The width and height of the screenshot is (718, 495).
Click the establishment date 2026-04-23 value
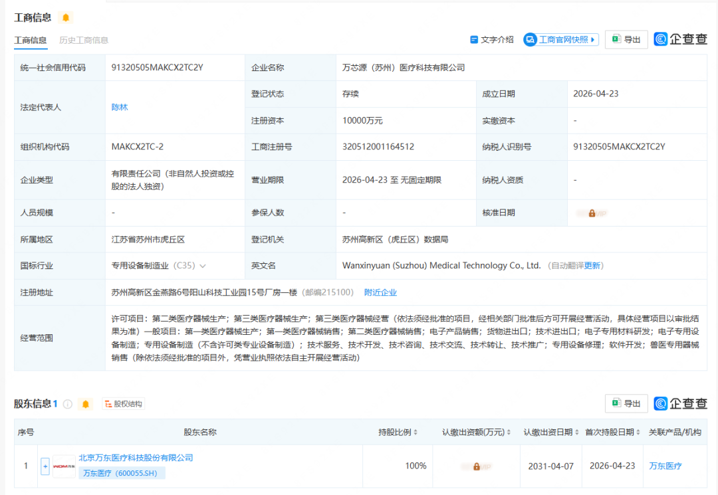click(x=596, y=94)
